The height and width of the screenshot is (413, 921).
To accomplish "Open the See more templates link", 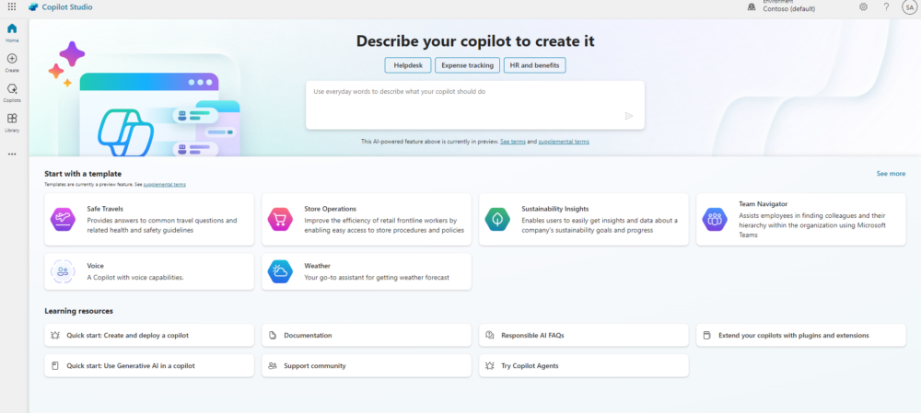I will point(890,173).
